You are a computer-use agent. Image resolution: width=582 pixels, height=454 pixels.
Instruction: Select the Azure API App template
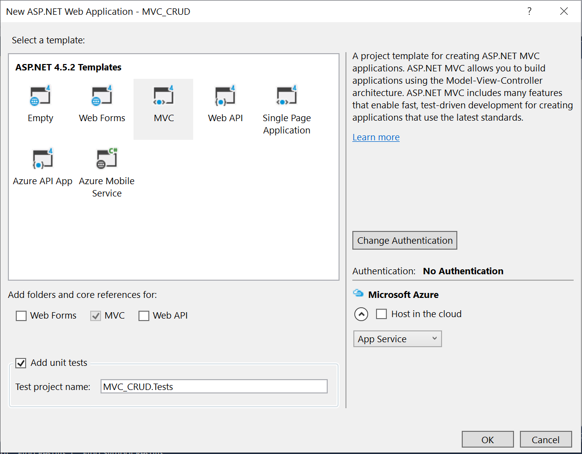pyautogui.click(x=42, y=158)
